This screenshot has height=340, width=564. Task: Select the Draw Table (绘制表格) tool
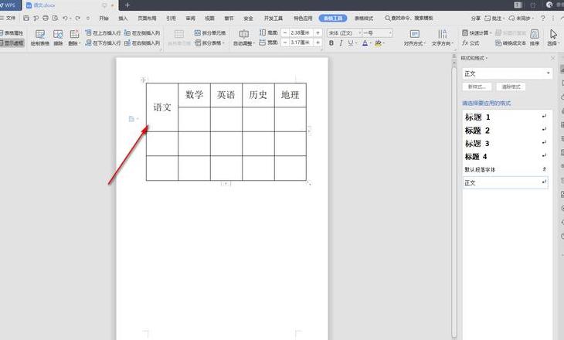click(x=40, y=38)
